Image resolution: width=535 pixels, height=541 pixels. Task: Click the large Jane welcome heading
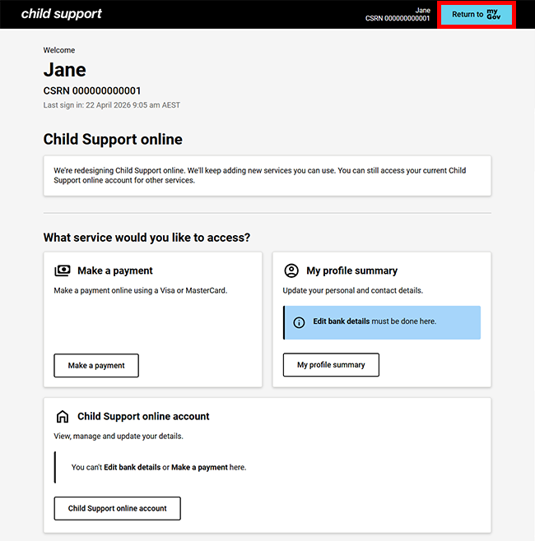(64, 70)
